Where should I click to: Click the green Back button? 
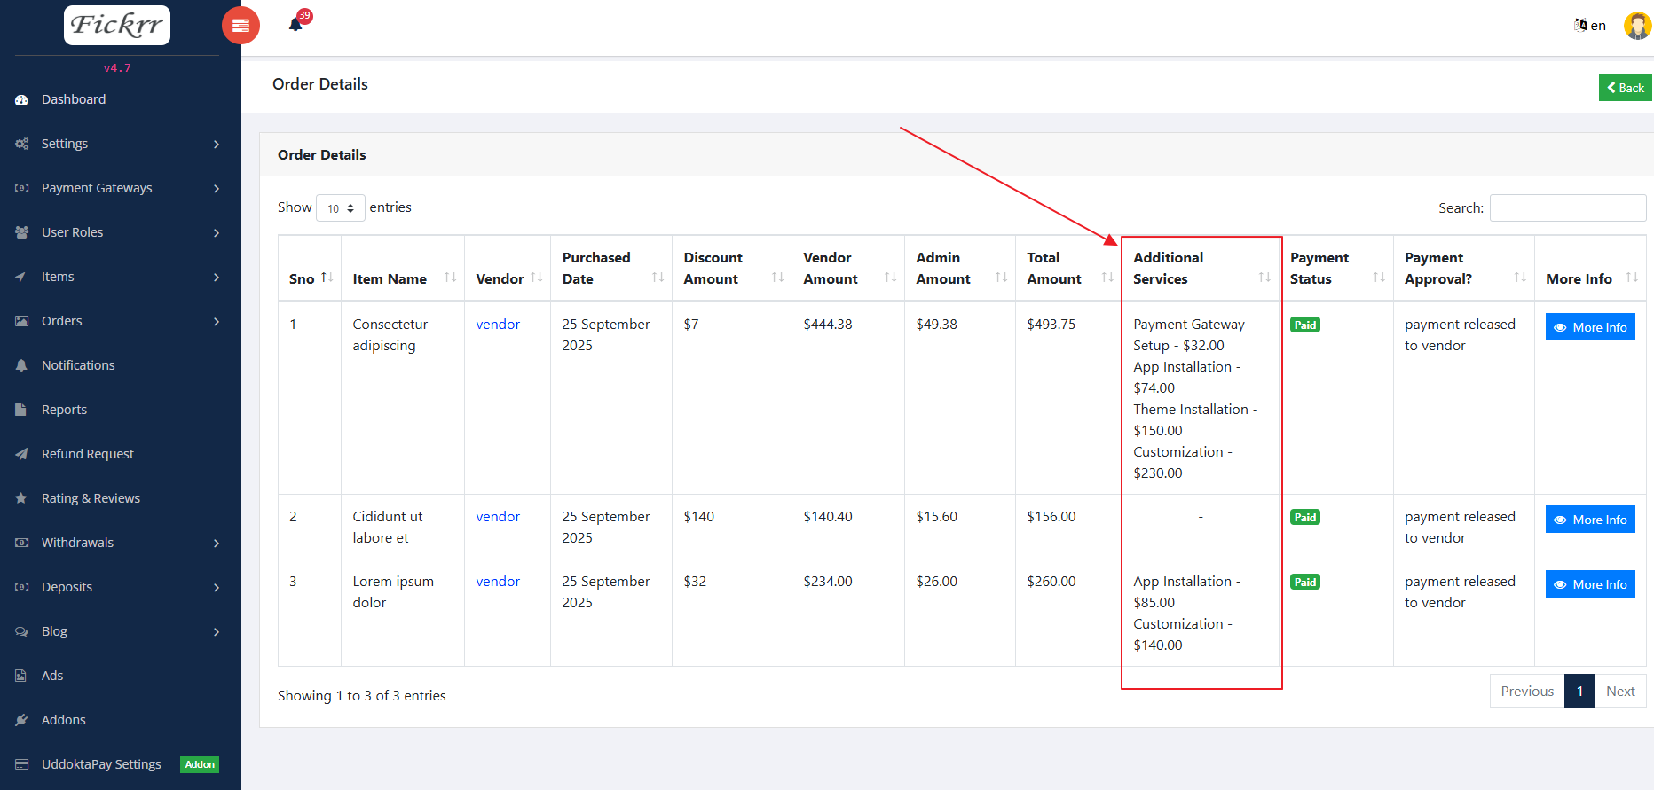click(x=1625, y=88)
